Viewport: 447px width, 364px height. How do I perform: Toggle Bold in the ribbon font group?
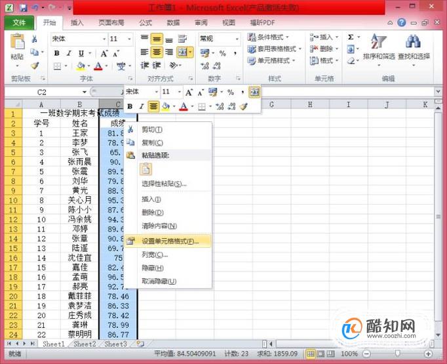click(x=57, y=53)
